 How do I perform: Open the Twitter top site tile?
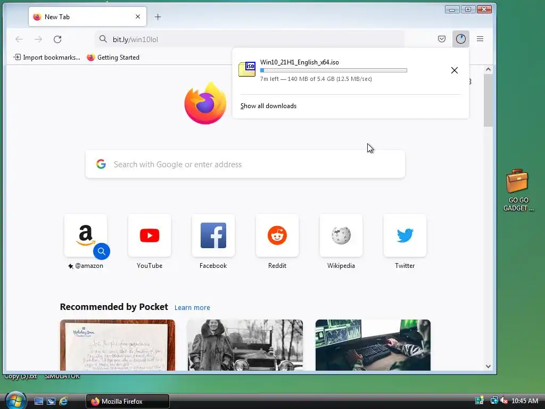pyautogui.click(x=404, y=235)
